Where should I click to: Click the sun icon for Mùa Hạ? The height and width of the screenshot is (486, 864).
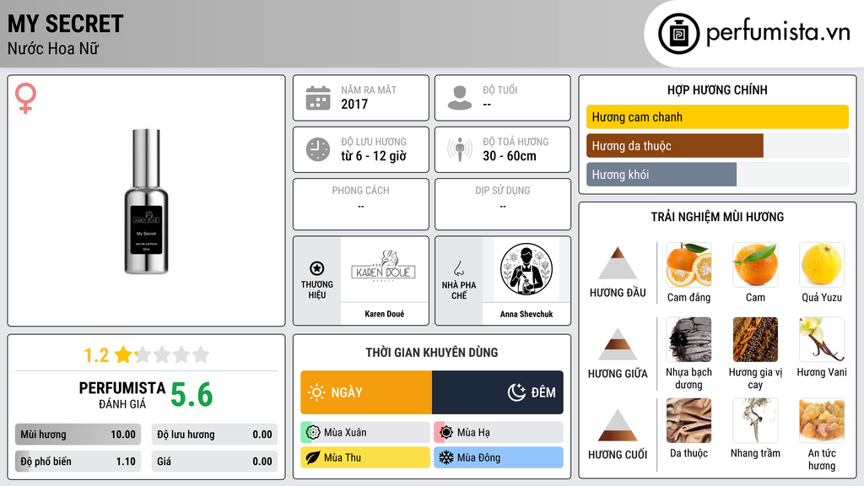(x=446, y=432)
